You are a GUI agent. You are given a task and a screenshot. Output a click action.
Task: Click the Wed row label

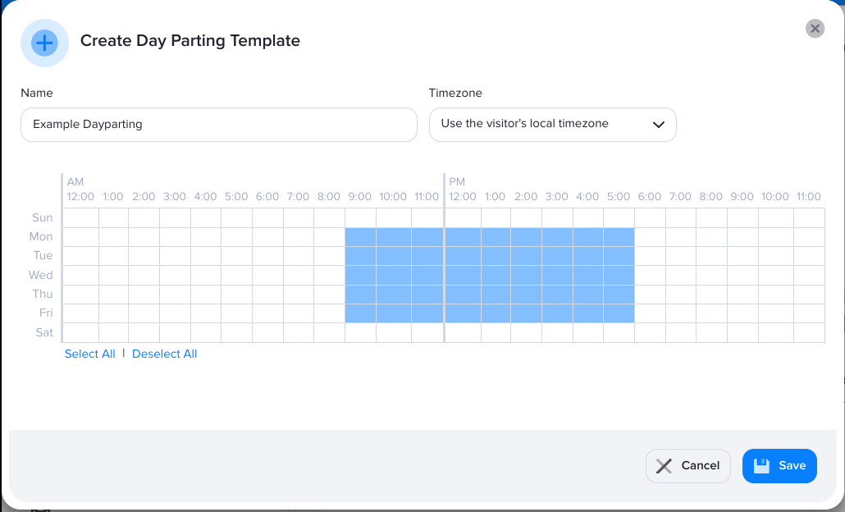click(x=41, y=275)
